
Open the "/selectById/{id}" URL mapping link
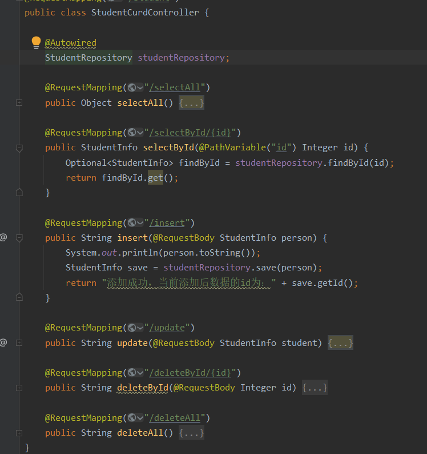[x=190, y=133]
